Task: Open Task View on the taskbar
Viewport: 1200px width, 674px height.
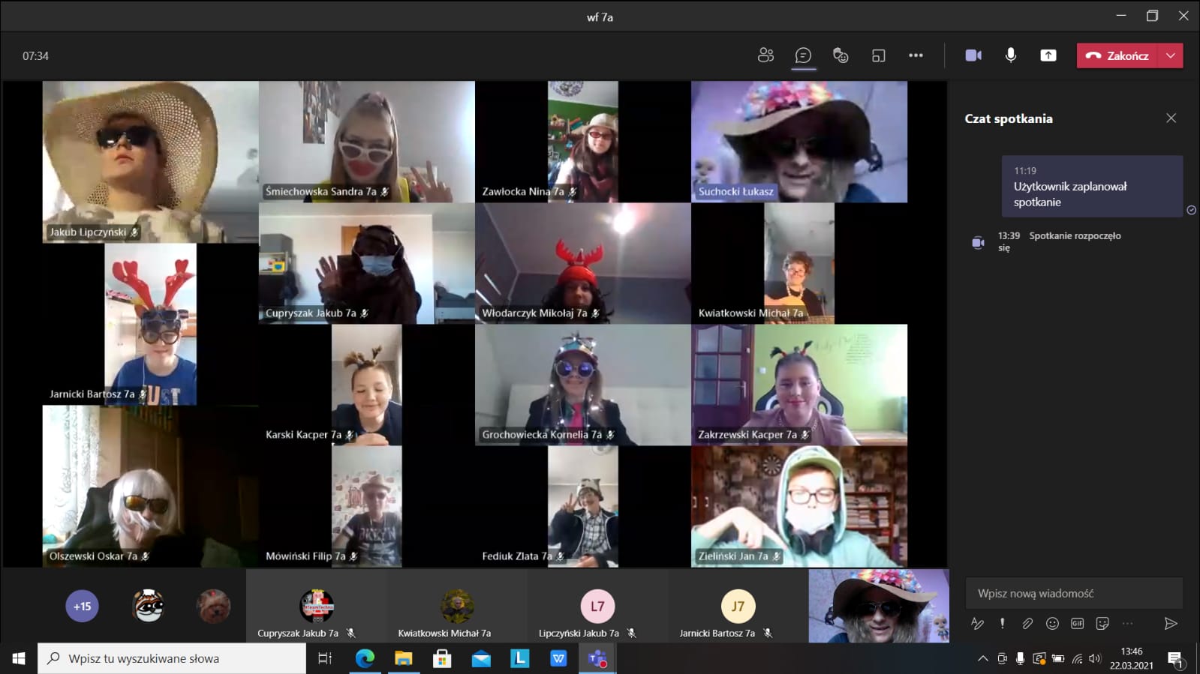Action: point(325,658)
